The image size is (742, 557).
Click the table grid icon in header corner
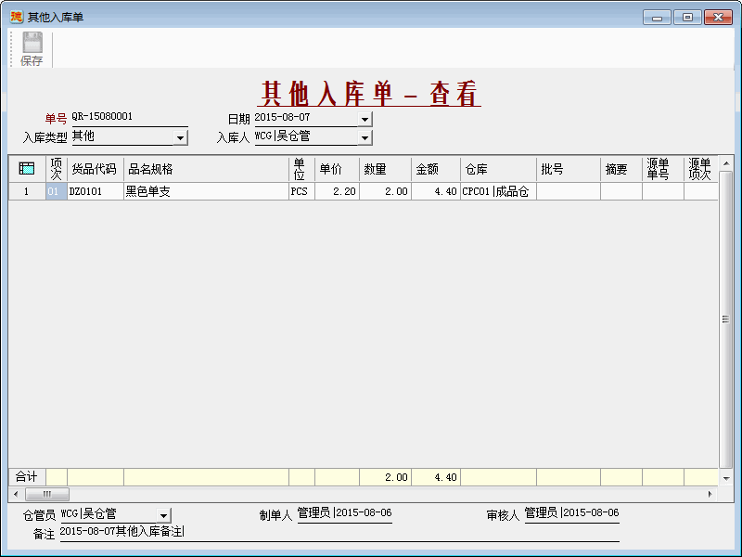[27, 168]
